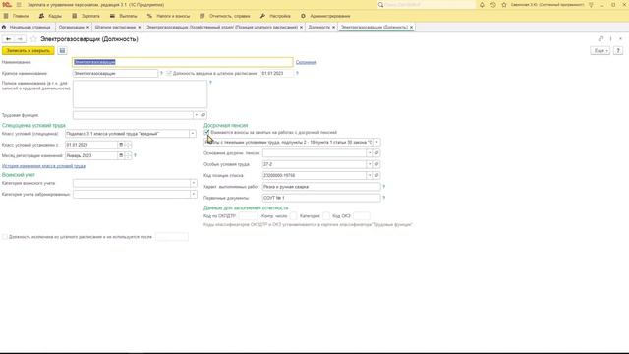
Task: Click the forward arrow navigation button
Action: point(20,39)
